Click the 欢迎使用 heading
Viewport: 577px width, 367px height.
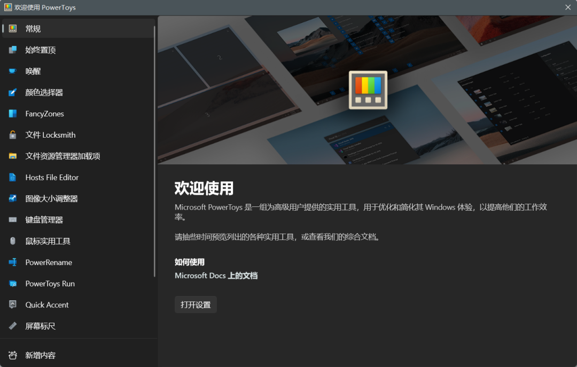204,188
